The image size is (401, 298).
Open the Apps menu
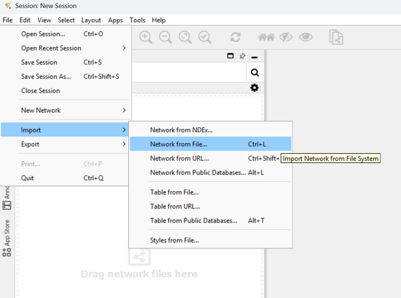115,20
